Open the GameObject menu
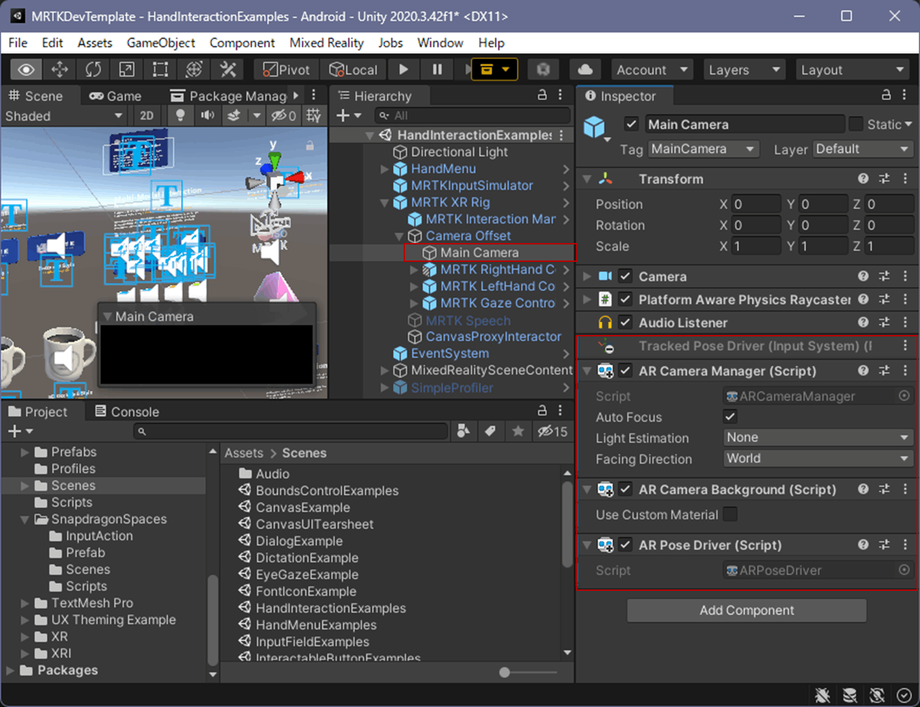 coord(160,43)
